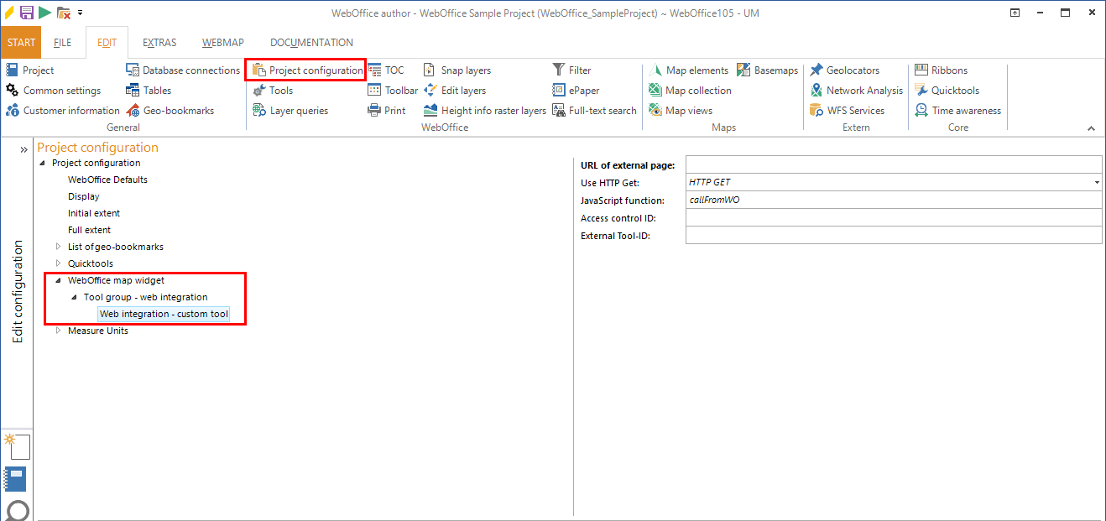
Task: Select Time awareness in the Core group
Action: [957, 110]
